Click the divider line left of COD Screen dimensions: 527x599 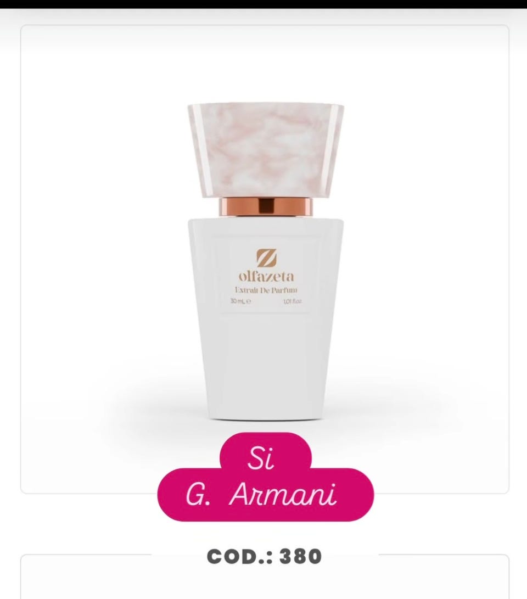86,555
